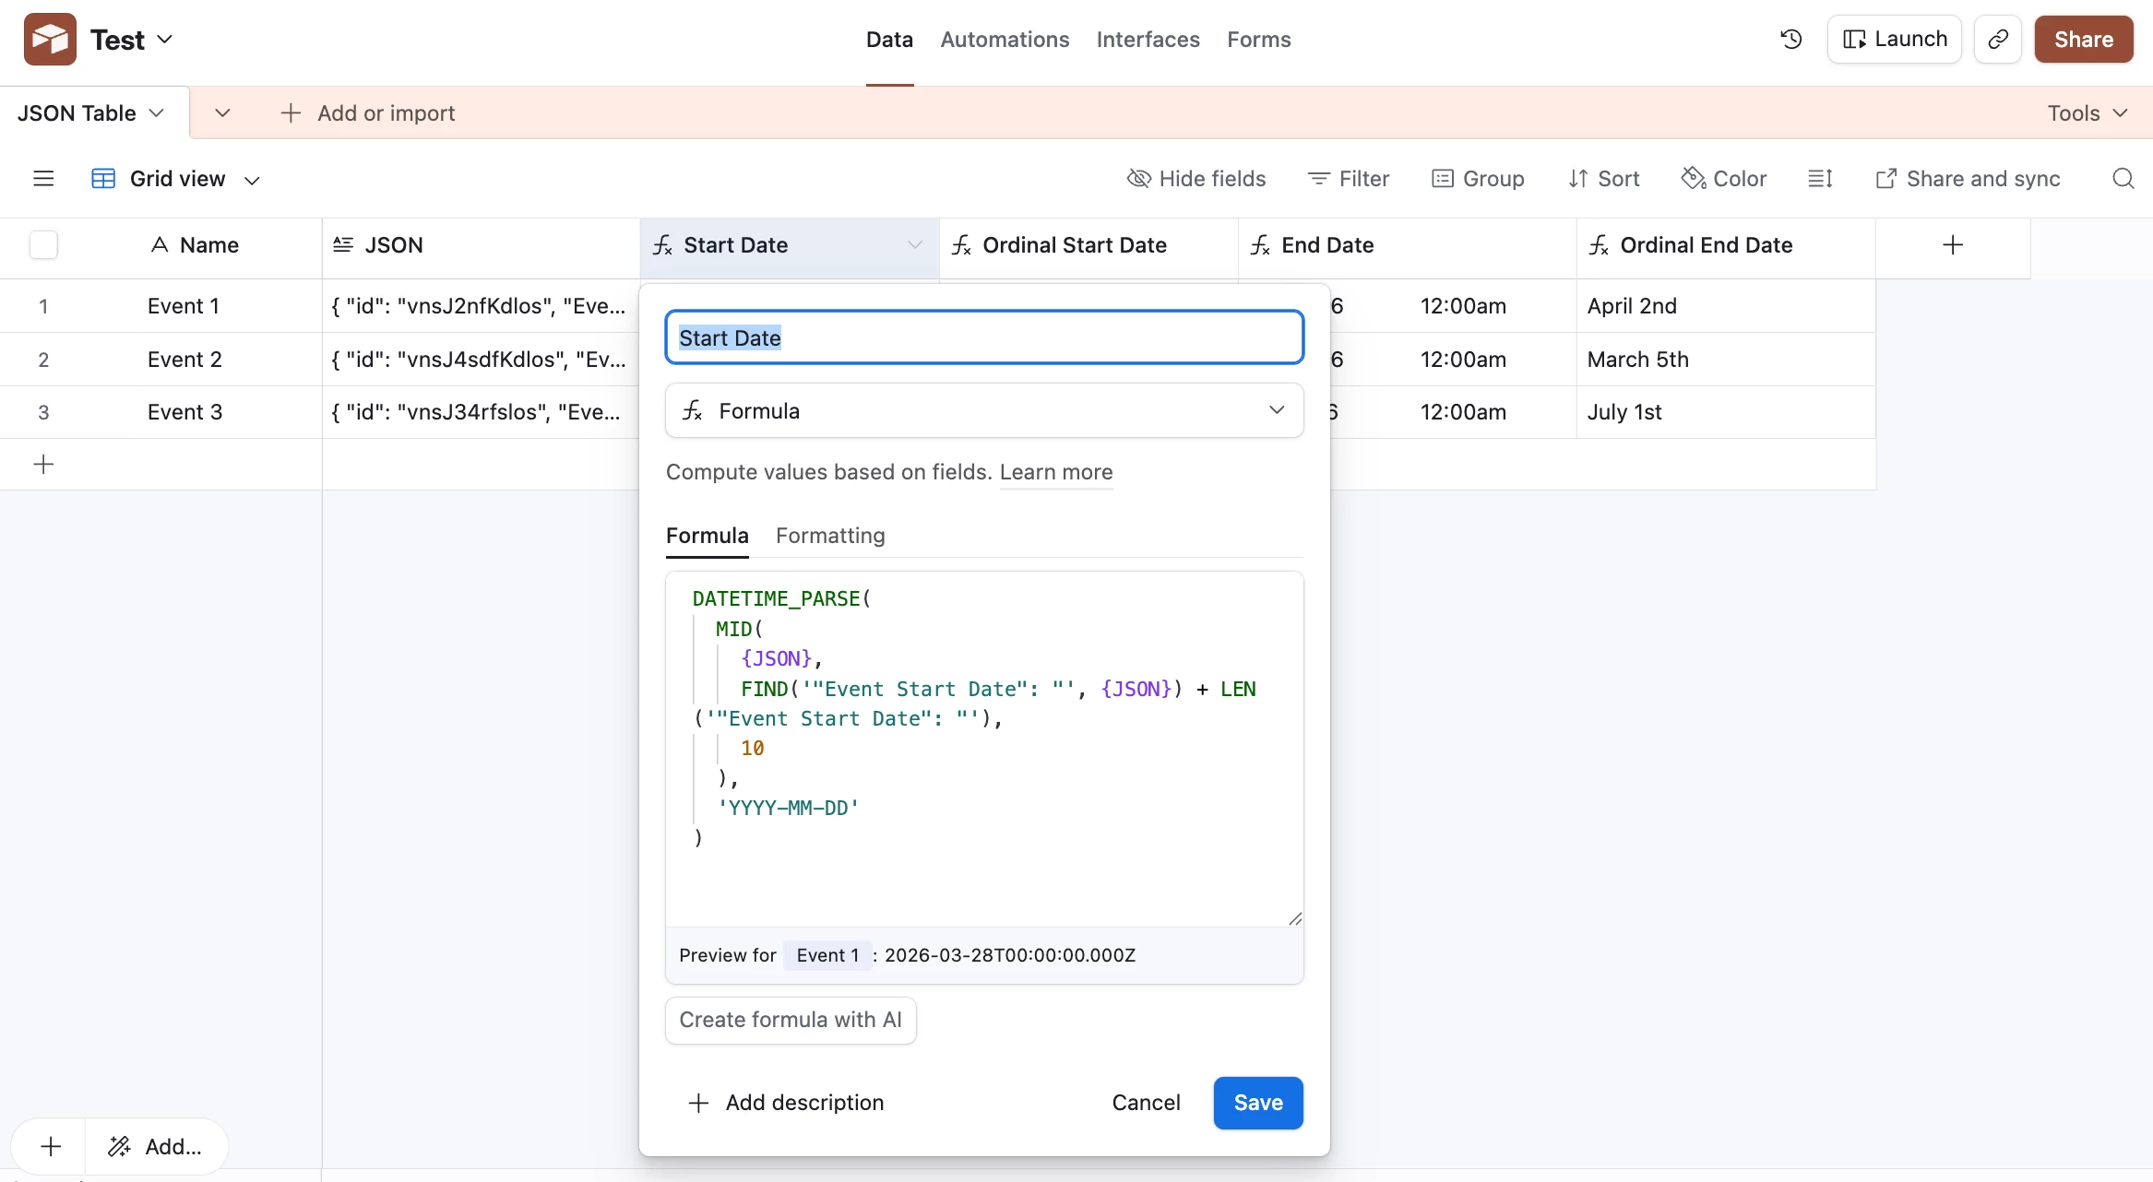
Task: Open the Automations tab
Action: (x=1005, y=40)
